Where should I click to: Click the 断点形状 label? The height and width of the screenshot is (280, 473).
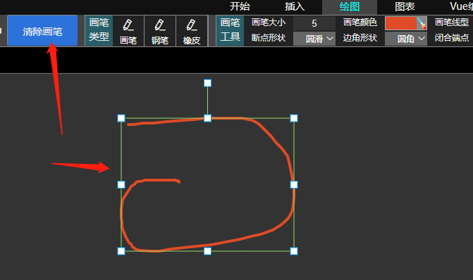coord(269,38)
